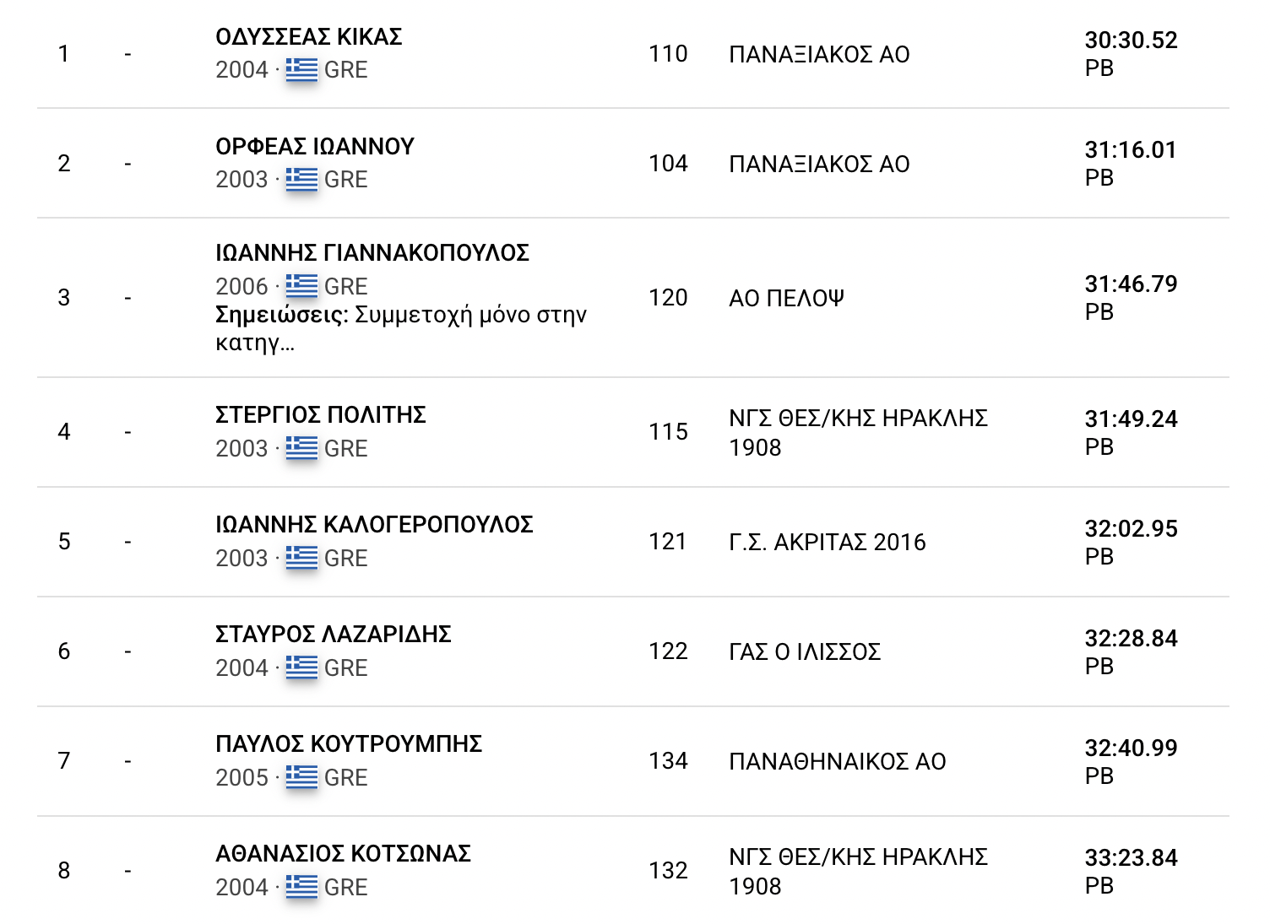Viewport: 1270px width, 924px height.
Task: Click flag icon under ΣΤΕΡΓΙΟΣ ΠΟΛΙΤΗΣ
Action: pyautogui.click(x=301, y=448)
